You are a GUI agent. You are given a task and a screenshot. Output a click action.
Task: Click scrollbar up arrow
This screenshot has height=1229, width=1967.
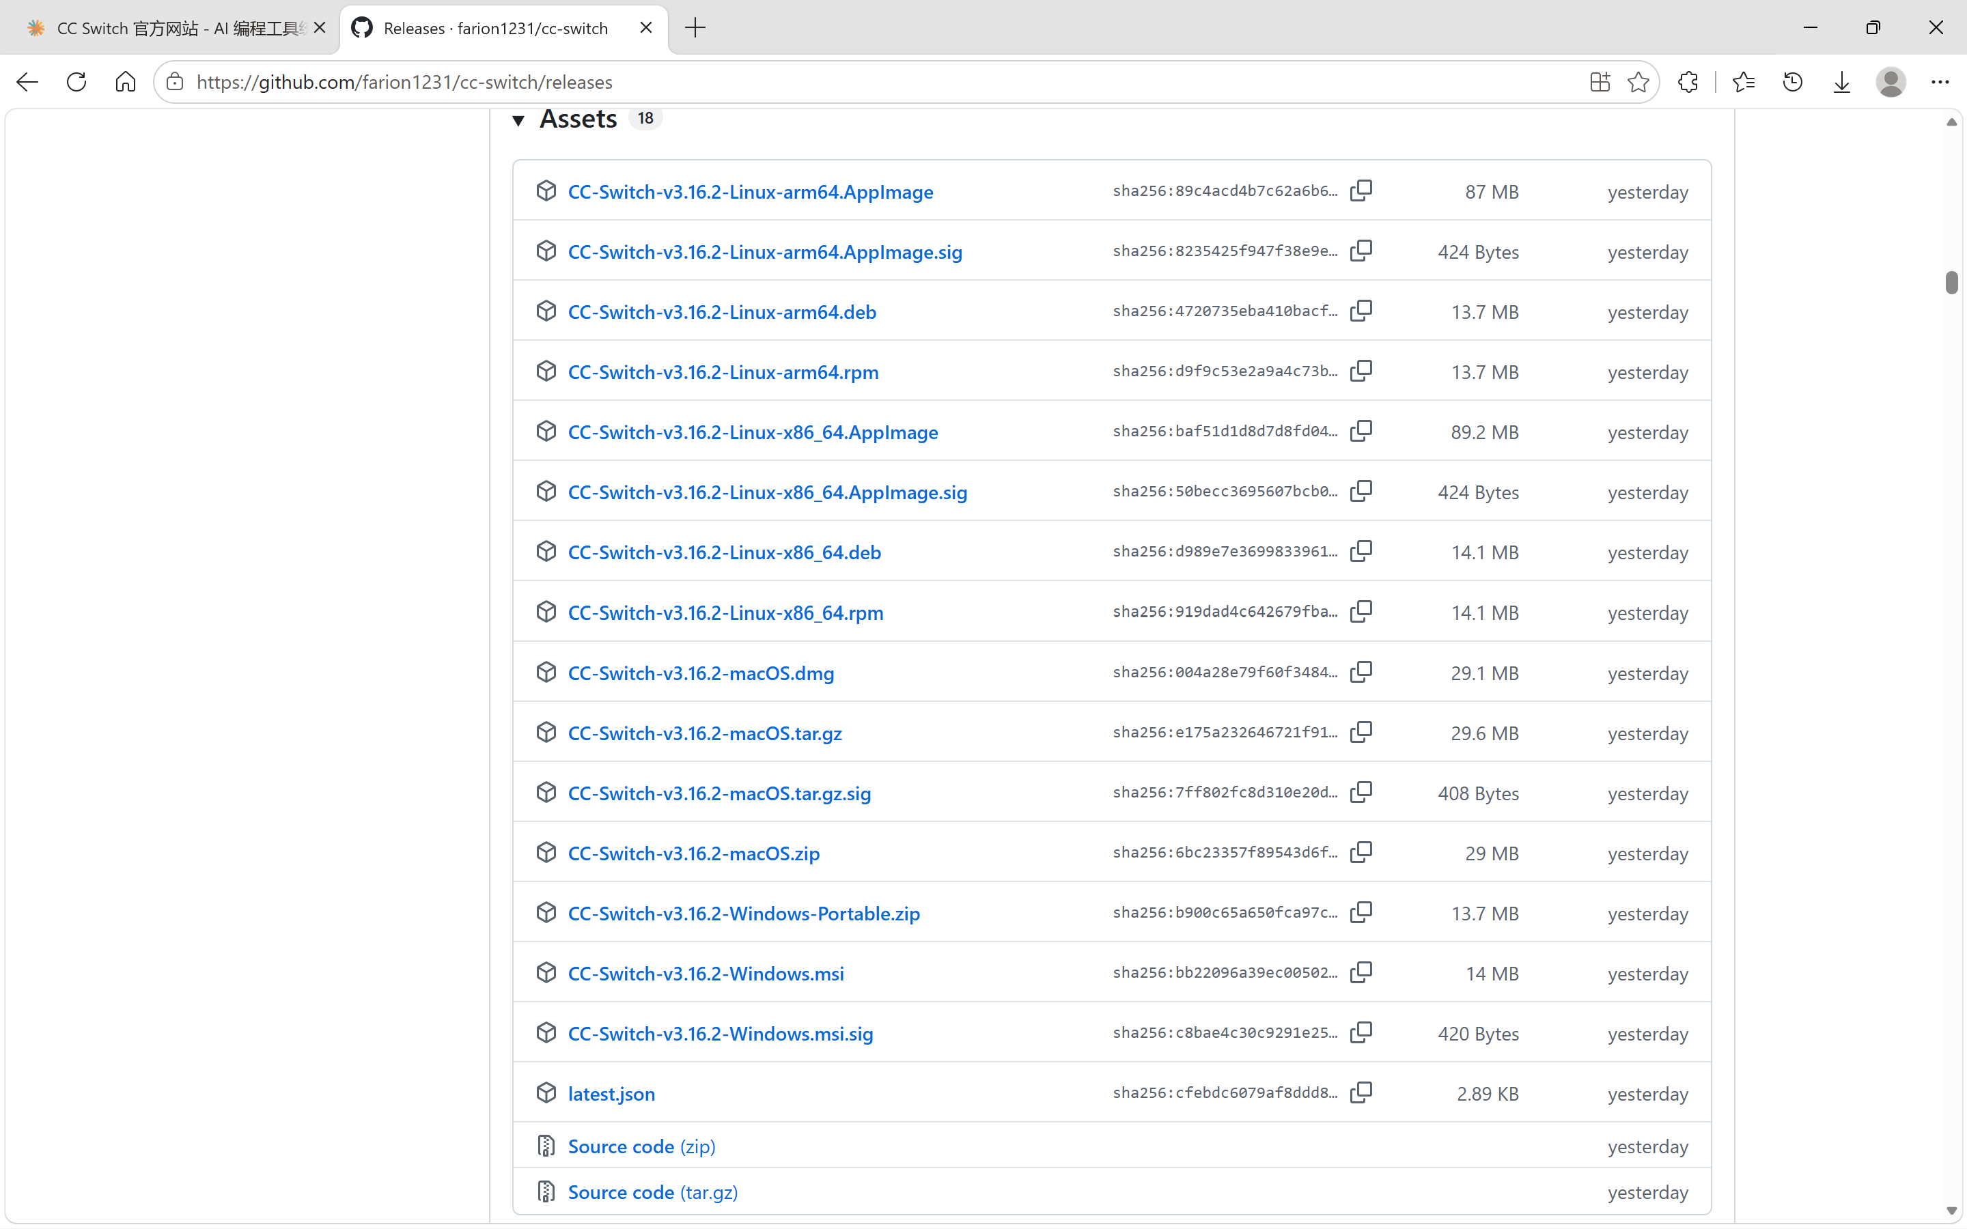tap(1951, 122)
